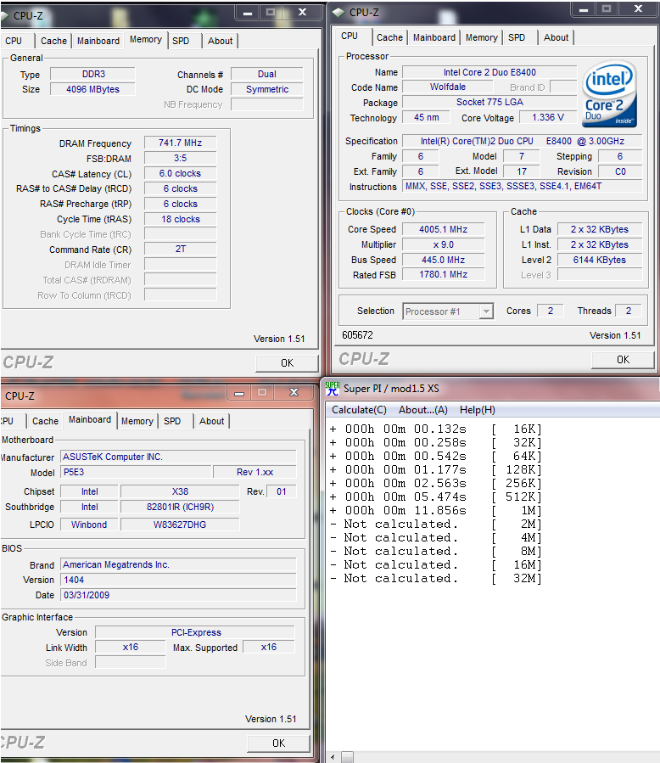Screen dimensions: 660x763
Task: Switch to Memory tab in processor CPU-Z window
Action: point(482,37)
